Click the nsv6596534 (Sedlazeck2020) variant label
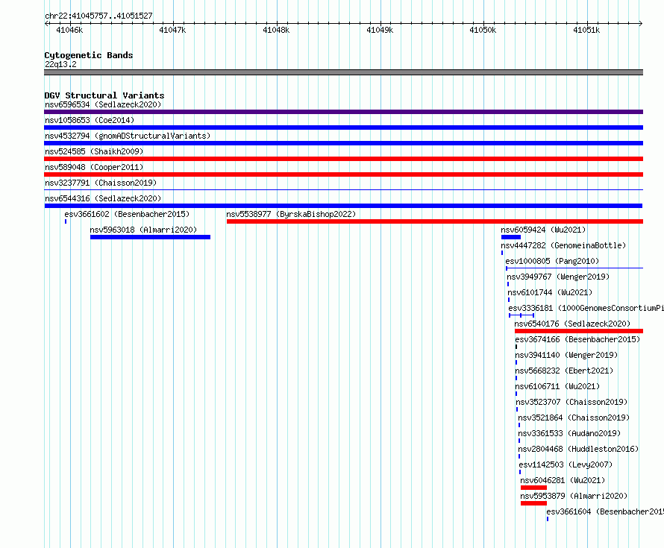The width and height of the screenshot is (664, 548). coord(103,104)
